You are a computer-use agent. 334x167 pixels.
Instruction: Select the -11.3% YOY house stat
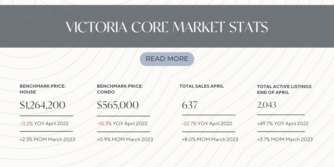[x=44, y=124]
